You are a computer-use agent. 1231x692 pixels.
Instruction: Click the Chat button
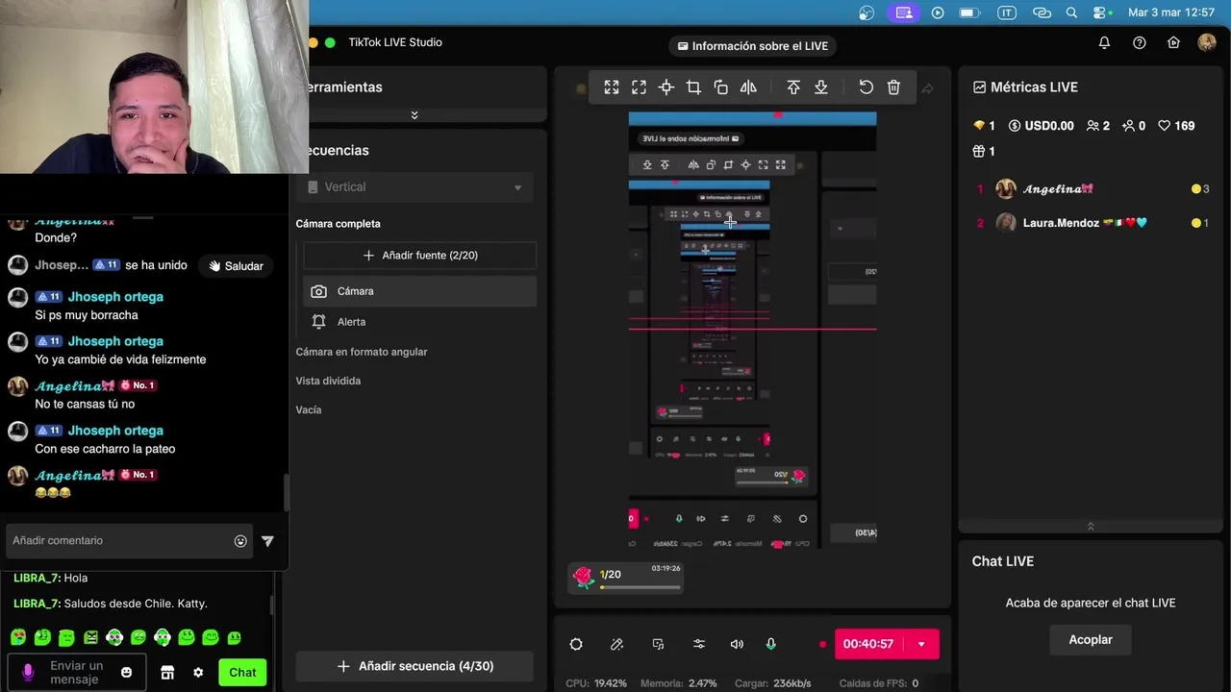[242, 672]
